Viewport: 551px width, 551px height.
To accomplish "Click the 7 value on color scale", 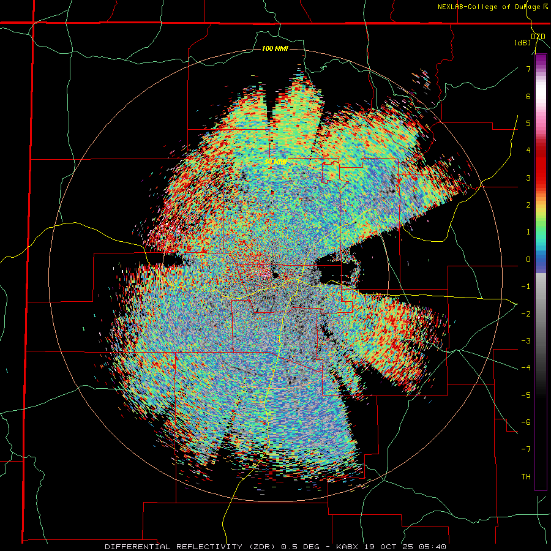I will click(x=528, y=69).
